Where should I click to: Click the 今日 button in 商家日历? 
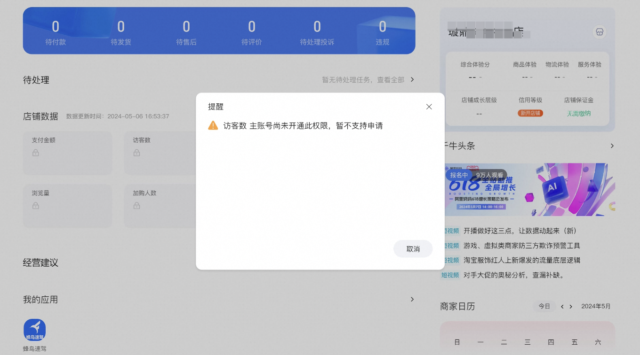[x=544, y=306]
